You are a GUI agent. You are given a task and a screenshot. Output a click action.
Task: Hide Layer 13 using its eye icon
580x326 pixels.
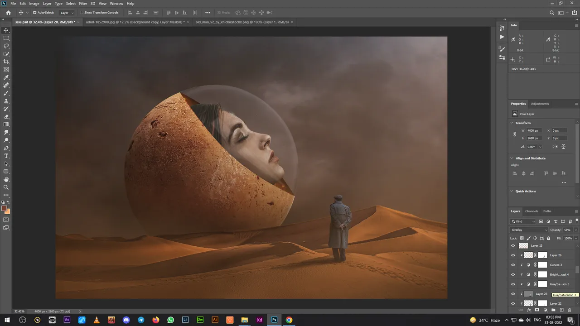tap(513, 245)
